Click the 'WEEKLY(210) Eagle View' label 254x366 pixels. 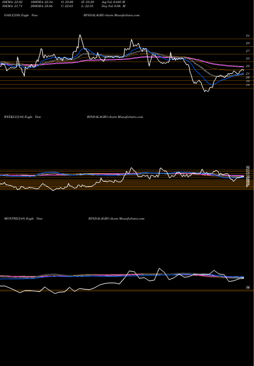tap(23, 117)
